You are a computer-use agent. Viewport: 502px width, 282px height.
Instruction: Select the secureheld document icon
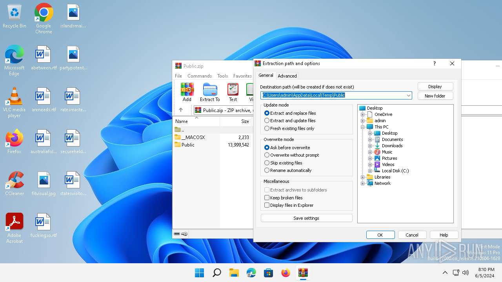73,141
